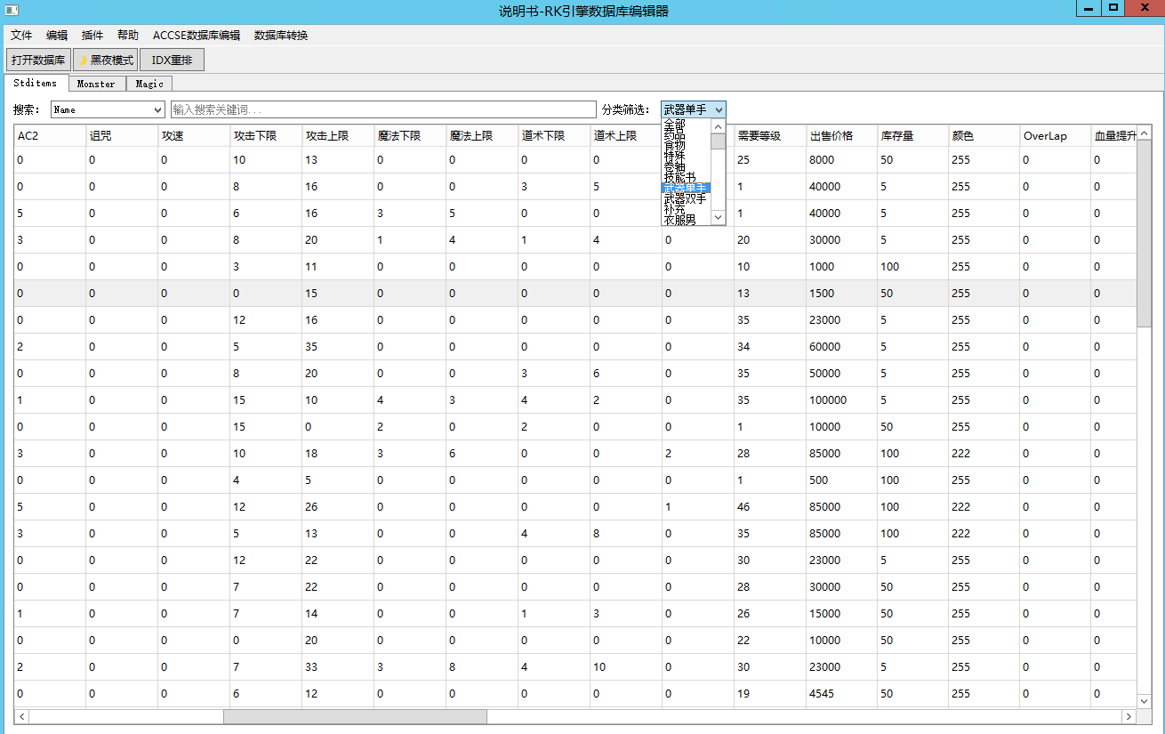Open the 文件 menu
The width and height of the screenshot is (1165, 734).
(x=21, y=36)
